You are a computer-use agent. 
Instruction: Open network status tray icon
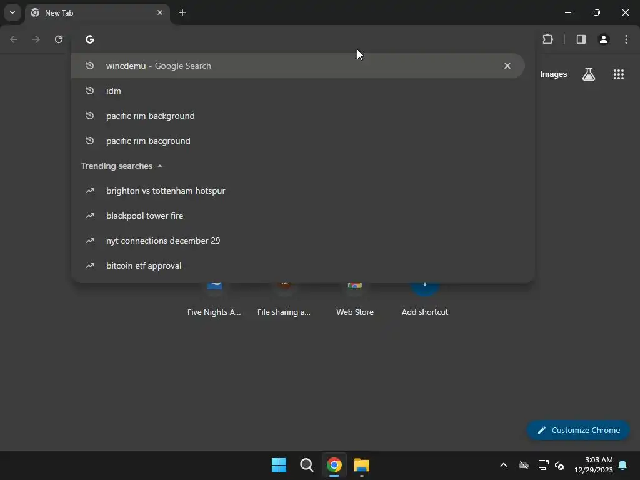tap(543, 465)
